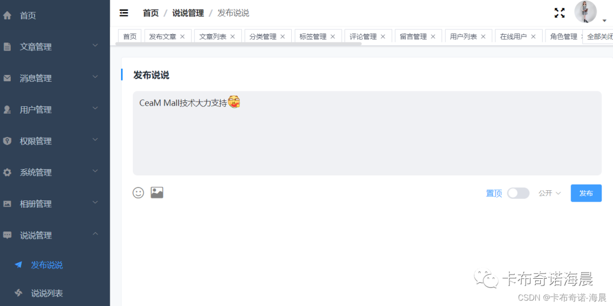Click the home icon in sidebar

(7, 16)
